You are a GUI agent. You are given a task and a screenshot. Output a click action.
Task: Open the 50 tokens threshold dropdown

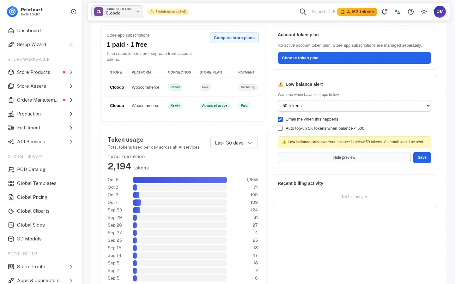[354, 106]
